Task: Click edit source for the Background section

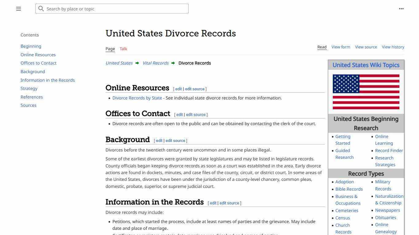Action: [175, 140]
